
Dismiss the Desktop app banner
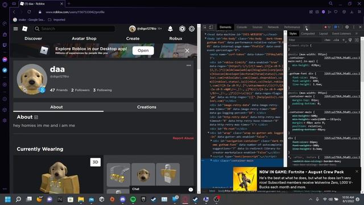[187, 51]
